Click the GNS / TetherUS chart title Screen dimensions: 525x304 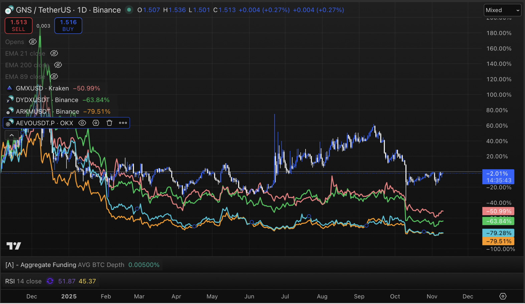point(68,10)
